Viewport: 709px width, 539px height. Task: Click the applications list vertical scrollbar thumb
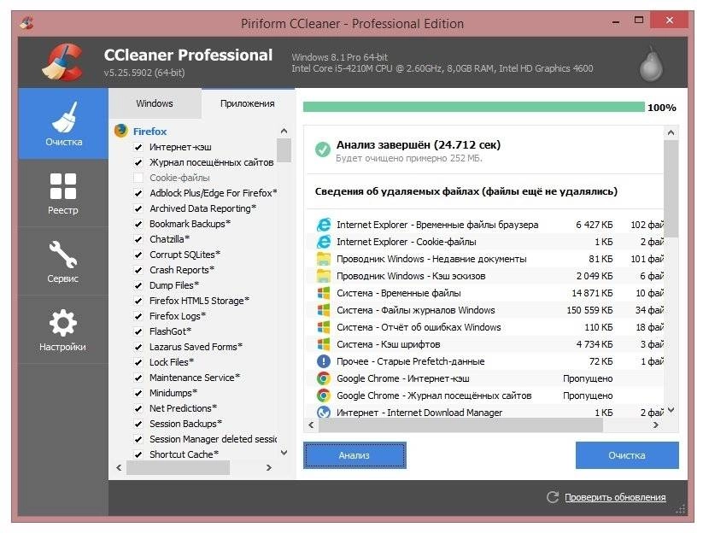tap(284, 150)
